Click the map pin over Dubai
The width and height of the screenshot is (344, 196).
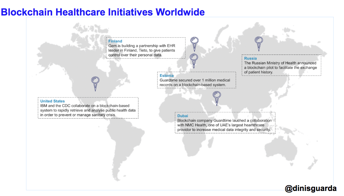coord(217,98)
